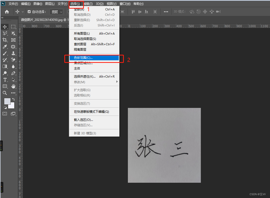Open the 图层(L) menu
The width and height of the screenshot is (270, 198).
tap(50, 4)
